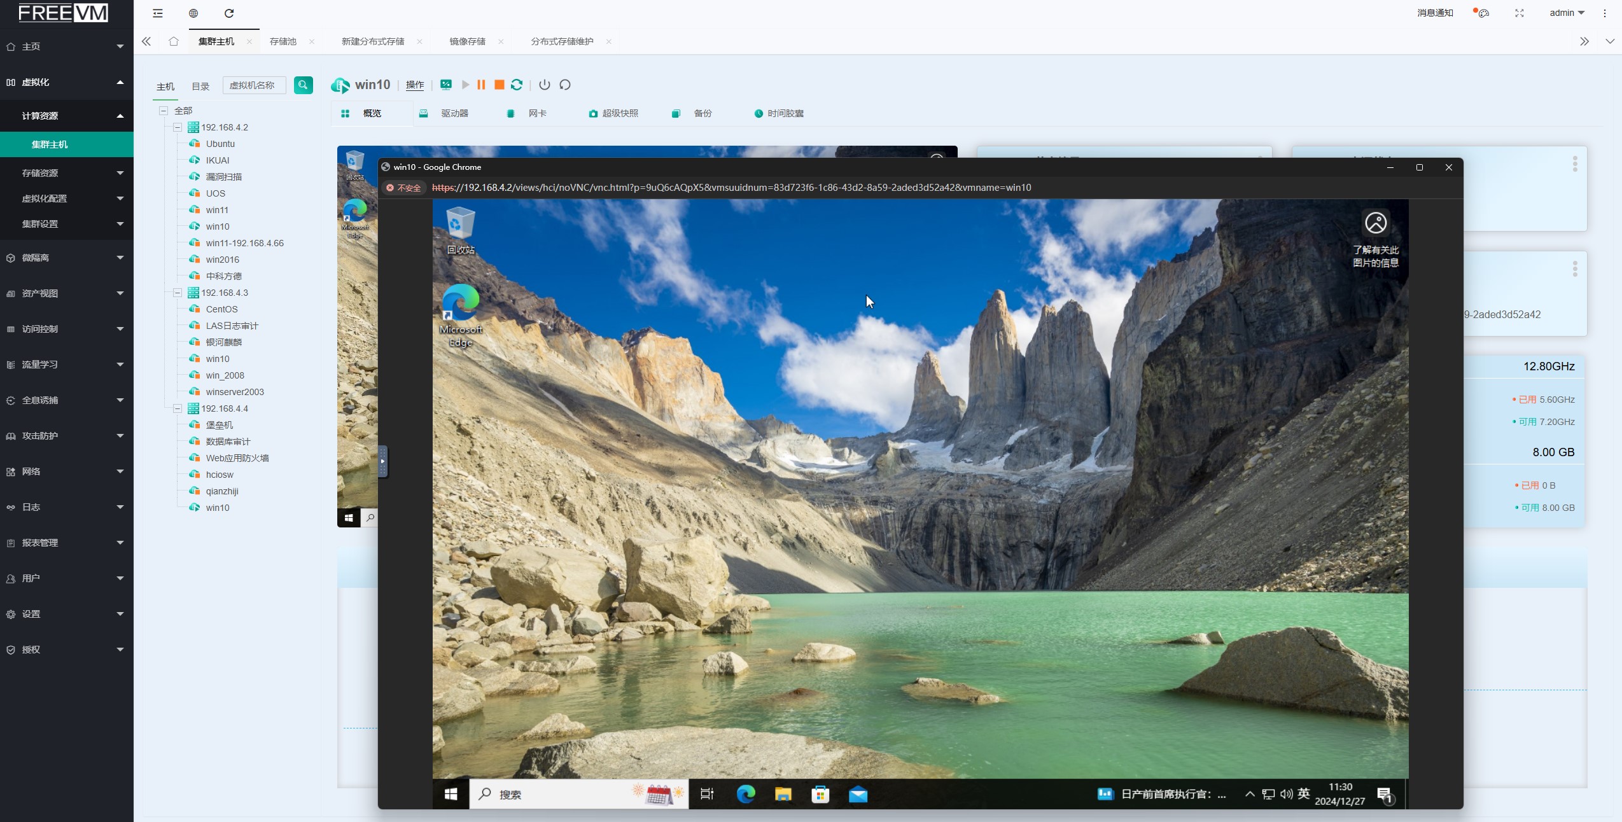The width and height of the screenshot is (1622, 822).
Task: Click the power shutdown icon
Action: (544, 85)
